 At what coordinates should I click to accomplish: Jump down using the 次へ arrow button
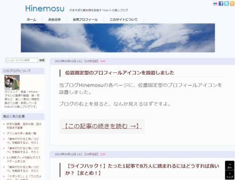230,165
